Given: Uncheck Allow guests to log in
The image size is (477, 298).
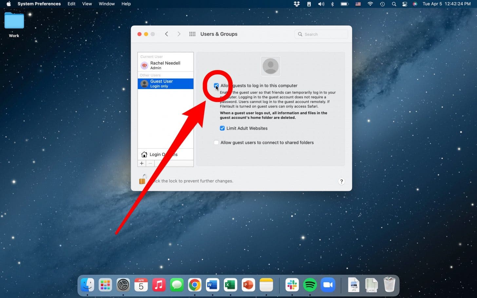Looking at the screenshot, I should (x=216, y=85).
